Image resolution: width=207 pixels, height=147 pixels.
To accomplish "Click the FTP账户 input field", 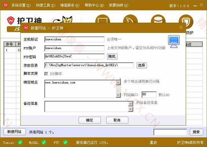I will (x=75, y=48).
